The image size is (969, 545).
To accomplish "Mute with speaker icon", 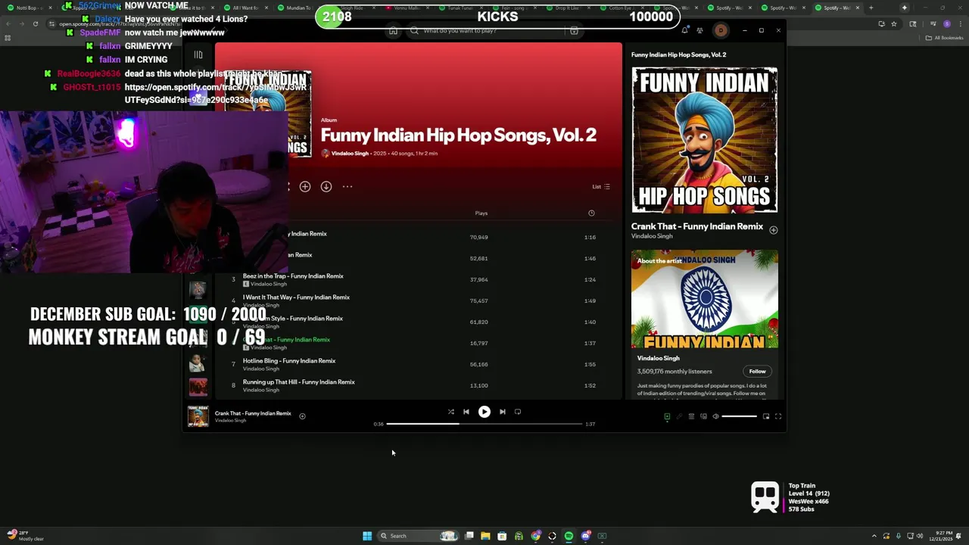I will click(x=715, y=416).
